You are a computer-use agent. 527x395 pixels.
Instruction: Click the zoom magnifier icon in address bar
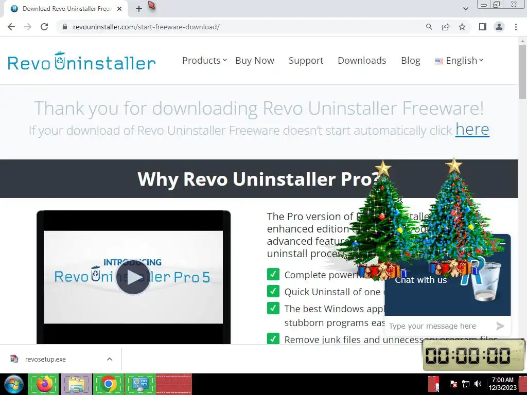tap(429, 27)
